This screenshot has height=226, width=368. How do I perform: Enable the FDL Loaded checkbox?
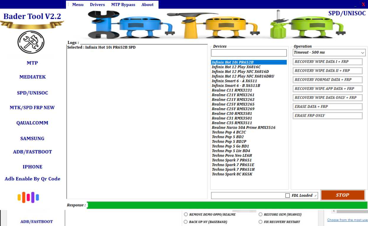tap(287, 195)
